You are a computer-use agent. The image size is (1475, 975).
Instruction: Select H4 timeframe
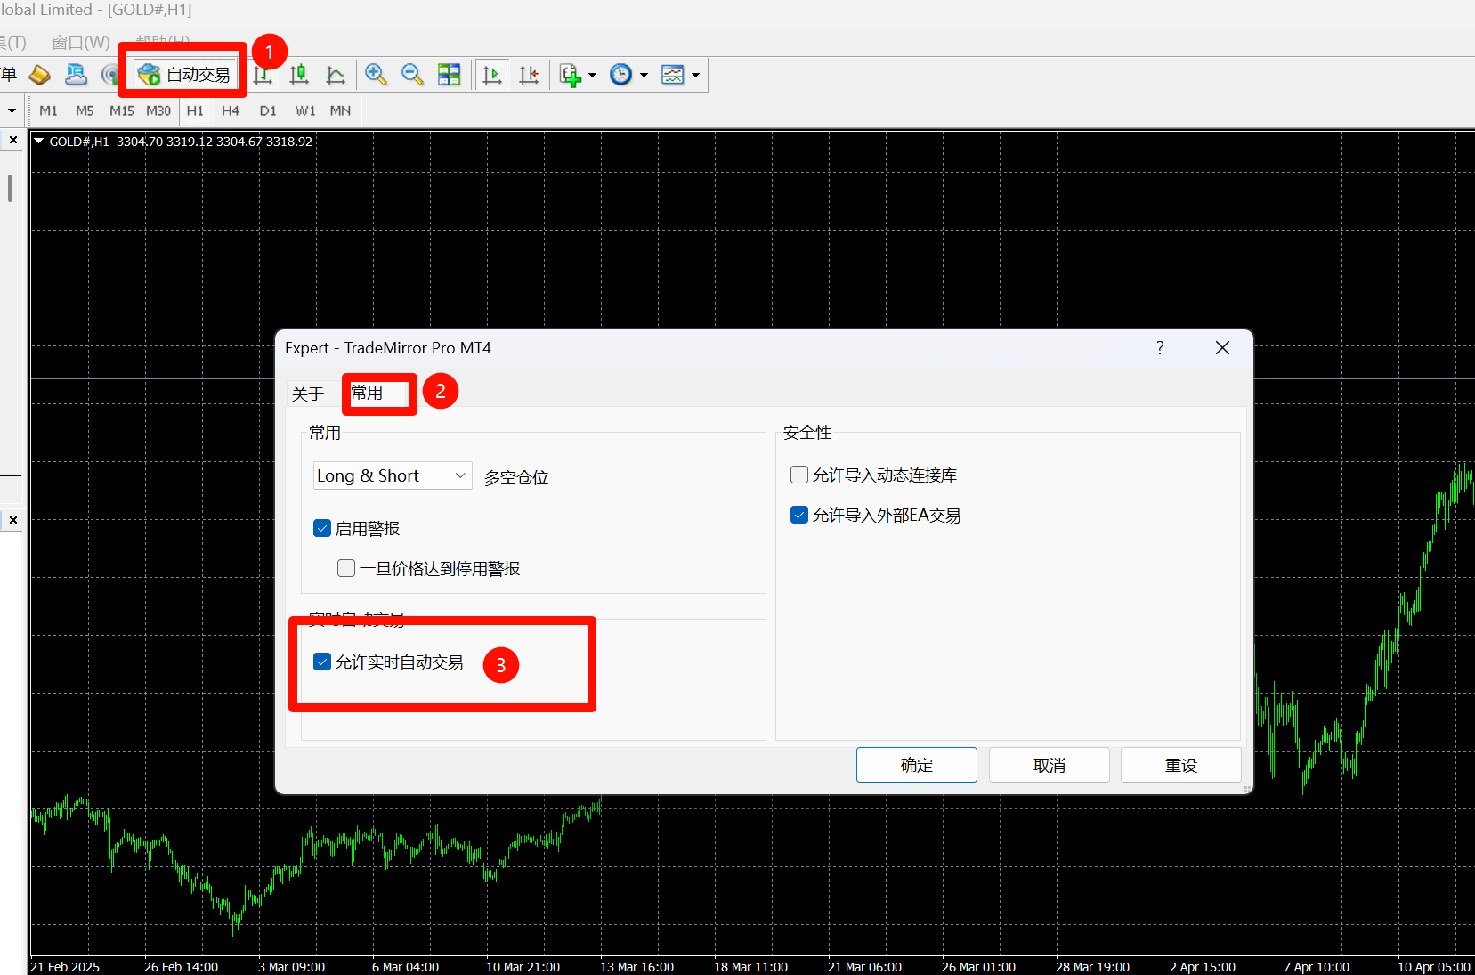(231, 110)
